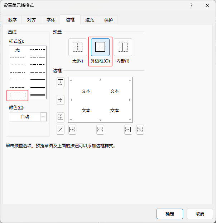The image size is (216, 223).
Task: Open the 边框 tab
Action: click(x=70, y=20)
